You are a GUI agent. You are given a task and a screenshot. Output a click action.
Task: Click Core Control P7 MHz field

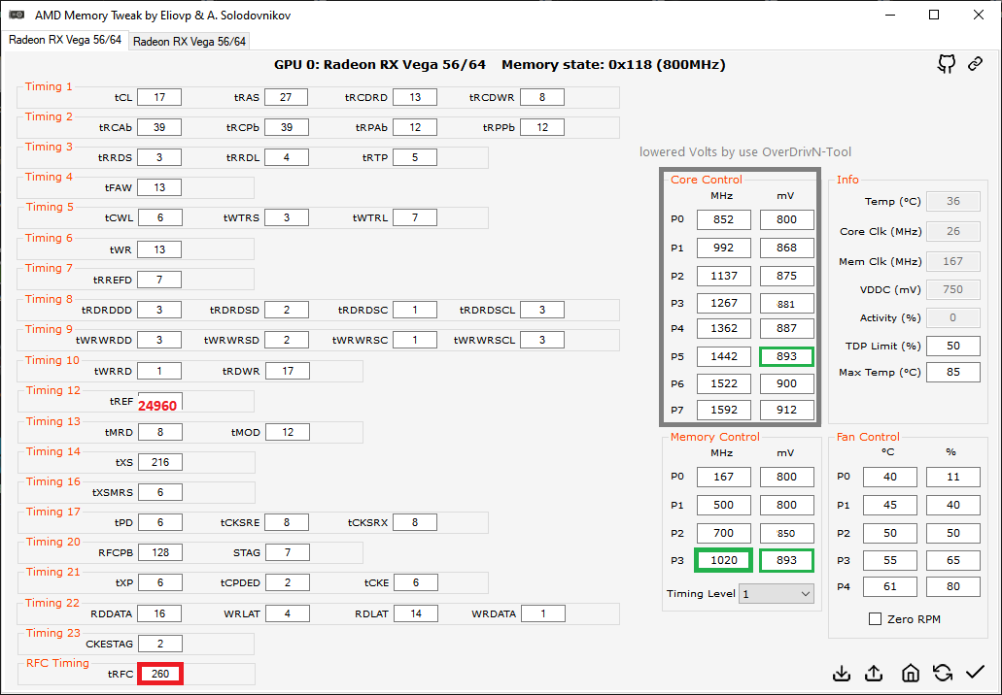[x=723, y=410]
